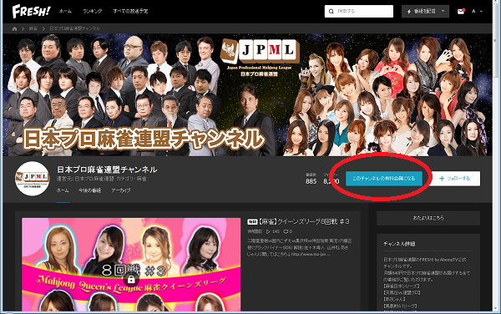This screenshot has height=314, width=501.
Task: Click the おたよりはこちら button
Action: 428,218
